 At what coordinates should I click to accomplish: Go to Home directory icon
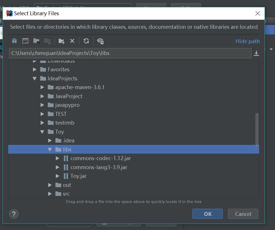pos(14,41)
